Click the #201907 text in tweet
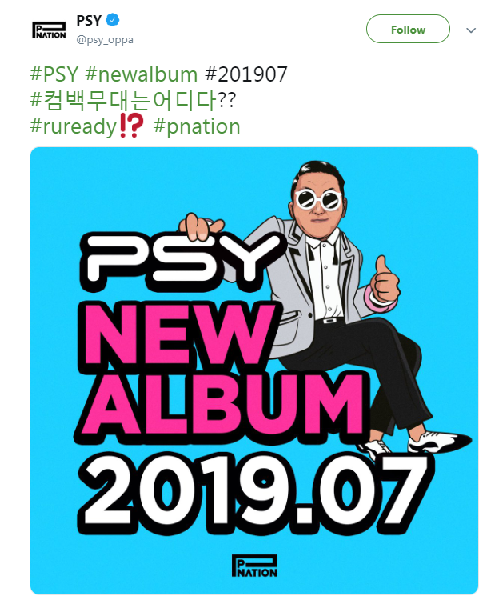The height and width of the screenshot is (604, 487). tap(246, 74)
